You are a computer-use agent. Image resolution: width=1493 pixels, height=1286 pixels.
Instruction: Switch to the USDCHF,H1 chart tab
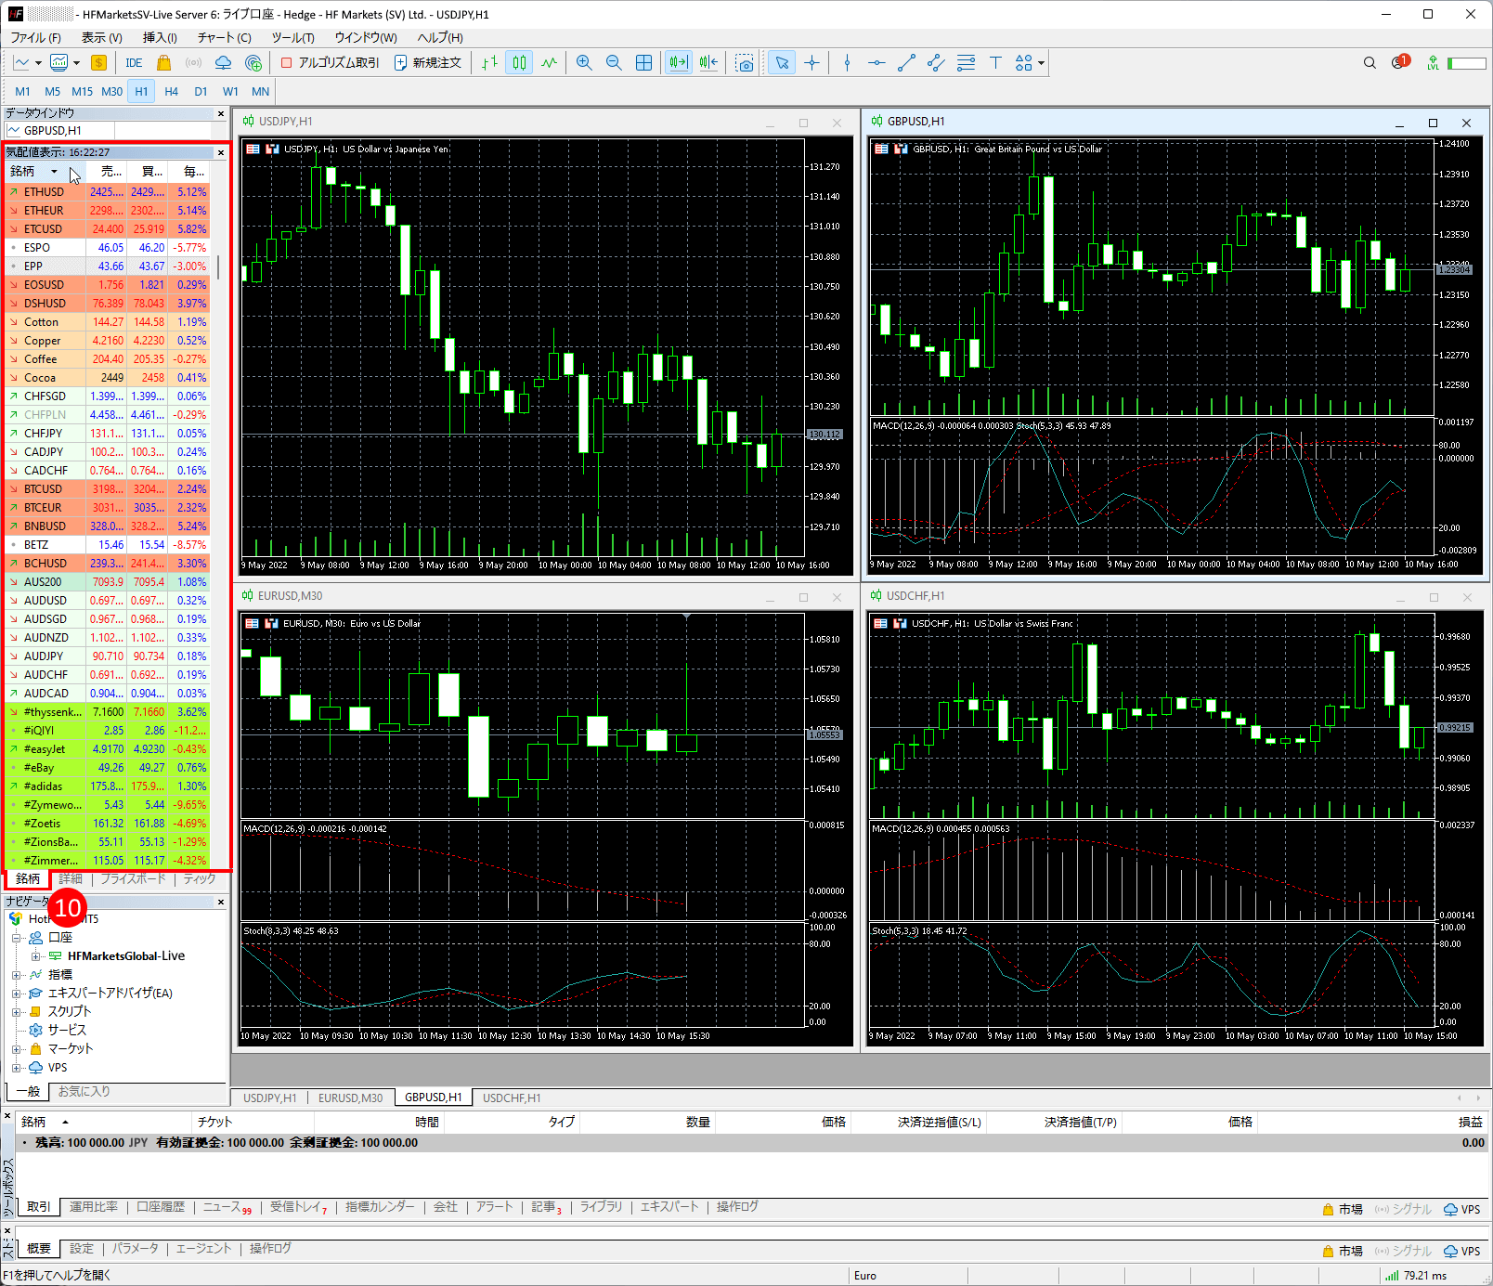512,1098
